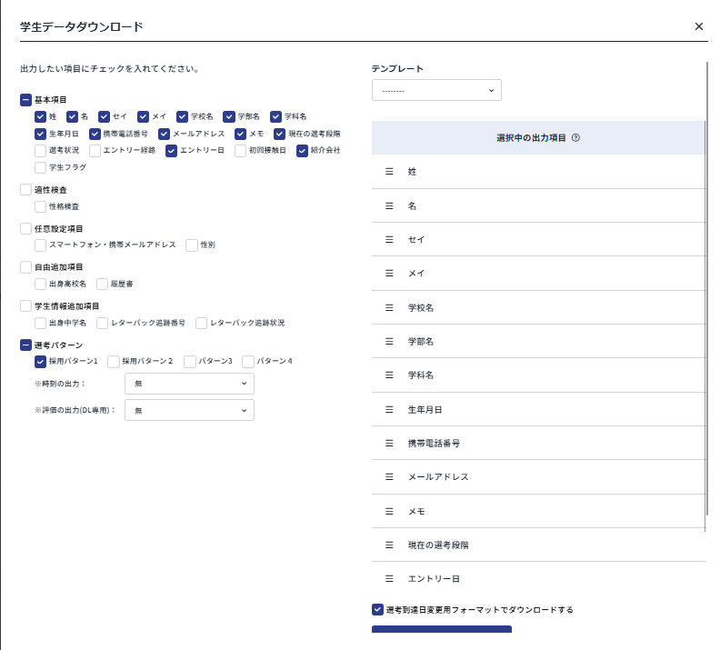Check the 性別 checkbox
Viewport: 720px width, 650px height.
192,245
